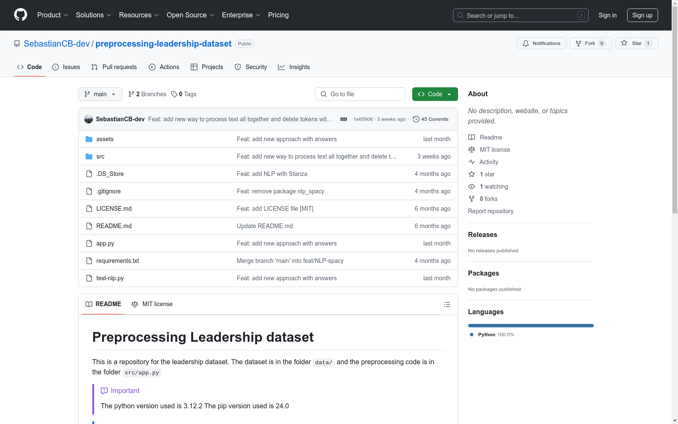The image size is (678, 424).
Task: Open the Solutions dropdown menu
Action: click(x=94, y=15)
